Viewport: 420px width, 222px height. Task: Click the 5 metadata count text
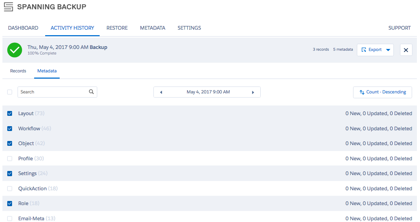point(343,50)
